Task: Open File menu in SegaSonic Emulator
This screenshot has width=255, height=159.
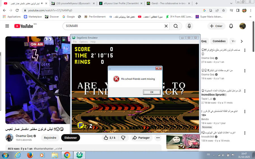Action: pos(75,42)
